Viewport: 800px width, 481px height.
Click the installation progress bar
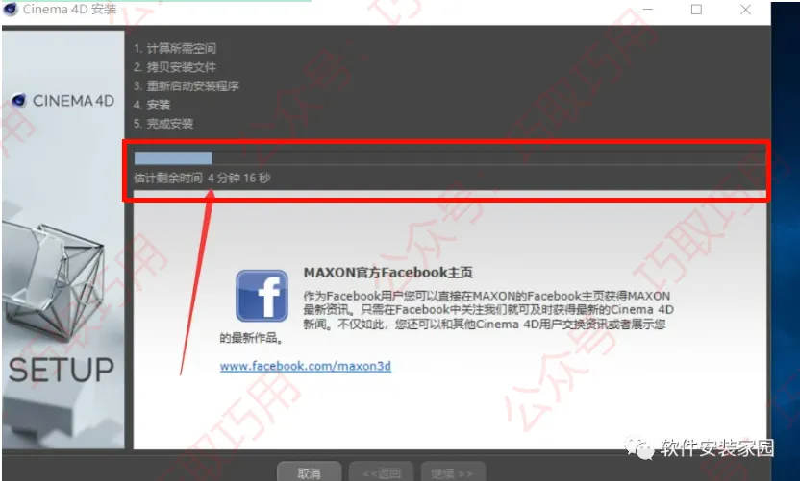click(449, 158)
